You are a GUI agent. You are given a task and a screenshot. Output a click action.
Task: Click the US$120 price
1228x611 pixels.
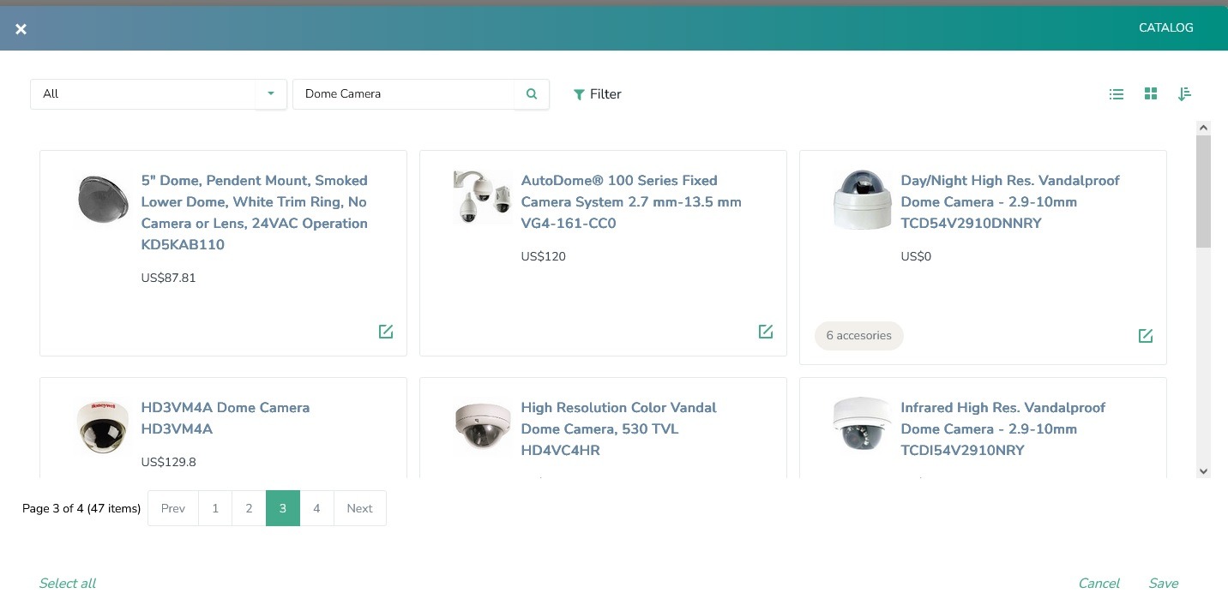tap(544, 256)
